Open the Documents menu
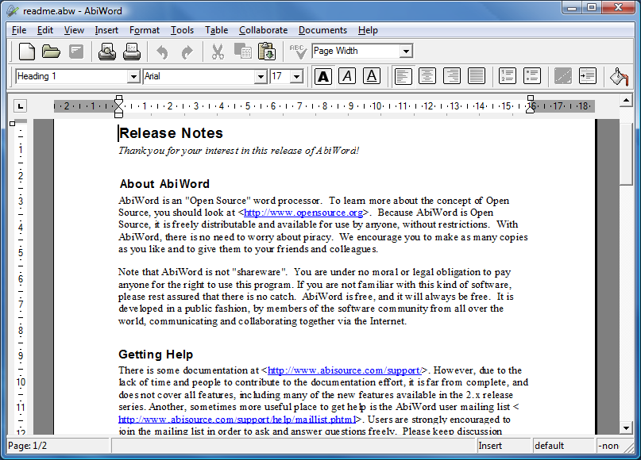The image size is (641, 460). [x=322, y=30]
